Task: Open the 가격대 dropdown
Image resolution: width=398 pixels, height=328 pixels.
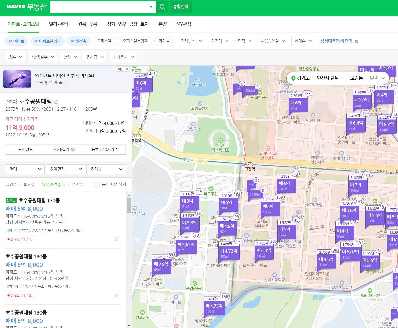Action: (x=220, y=41)
